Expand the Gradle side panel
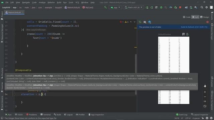214x120 pixels. tap(212, 15)
